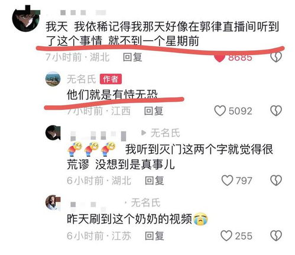Reply to the Jiangsu comment

[x=154, y=236]
